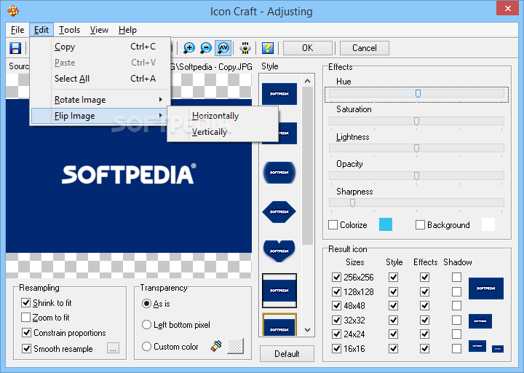Viewport: 524px width, 373px height.
Task: Open the File menu
Action: pos(17,30)
